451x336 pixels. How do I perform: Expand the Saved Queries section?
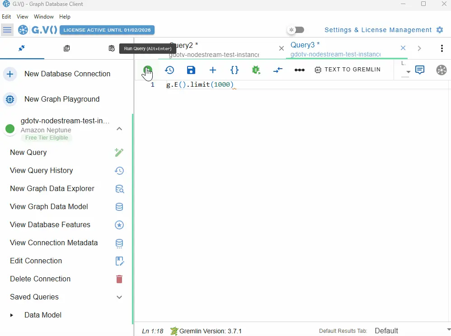[x=119, y=297]
